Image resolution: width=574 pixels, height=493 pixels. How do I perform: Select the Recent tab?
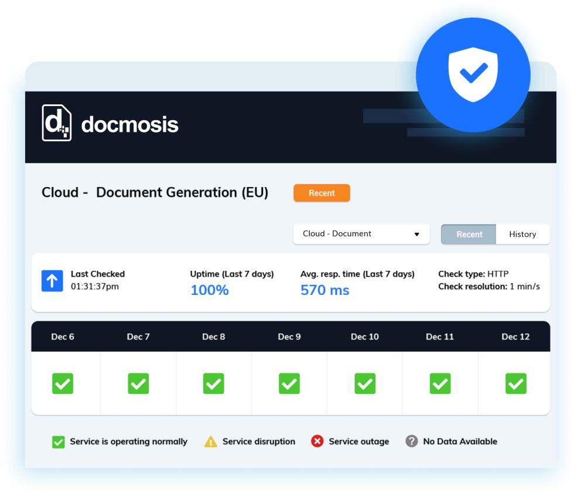pyautogui.click(x=468, y=234)
